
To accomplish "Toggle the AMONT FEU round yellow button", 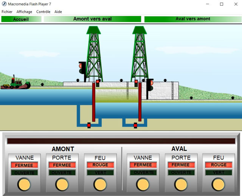I will point(100,184).
